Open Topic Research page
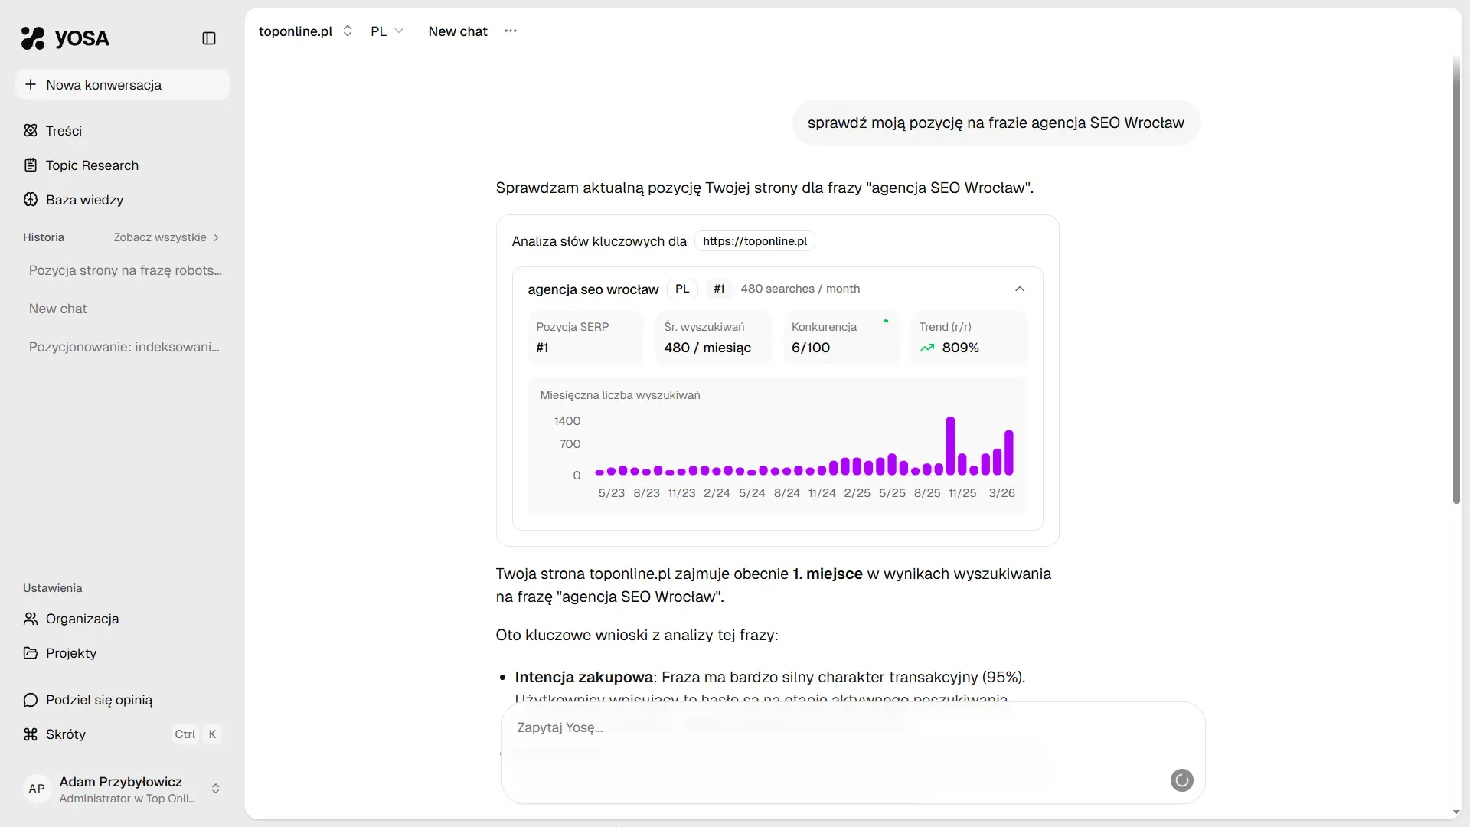The image size is (1470, 827). [92, 165]
